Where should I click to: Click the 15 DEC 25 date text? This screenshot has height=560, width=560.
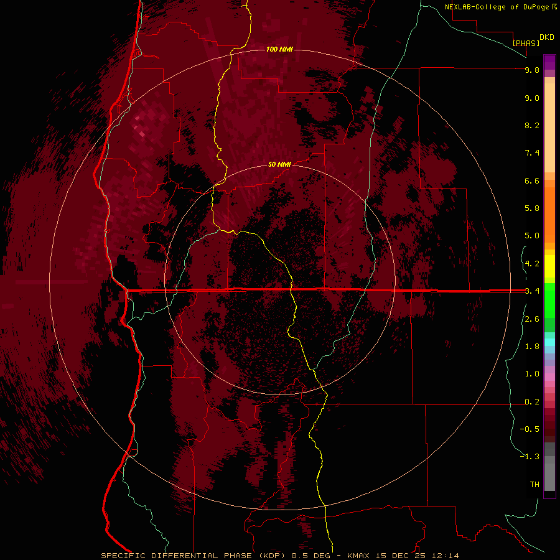point(399,556)
